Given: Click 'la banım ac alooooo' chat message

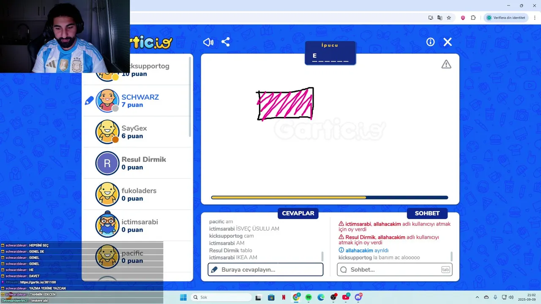Looking at the screenshot, I should pos(396,258).
